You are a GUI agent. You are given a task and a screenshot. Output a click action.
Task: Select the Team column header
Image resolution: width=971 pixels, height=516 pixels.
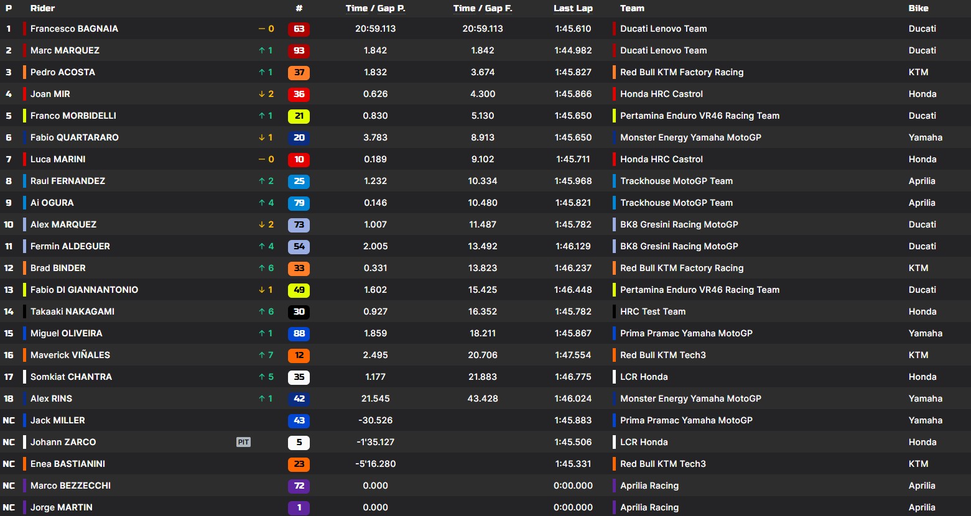[632, 8]
